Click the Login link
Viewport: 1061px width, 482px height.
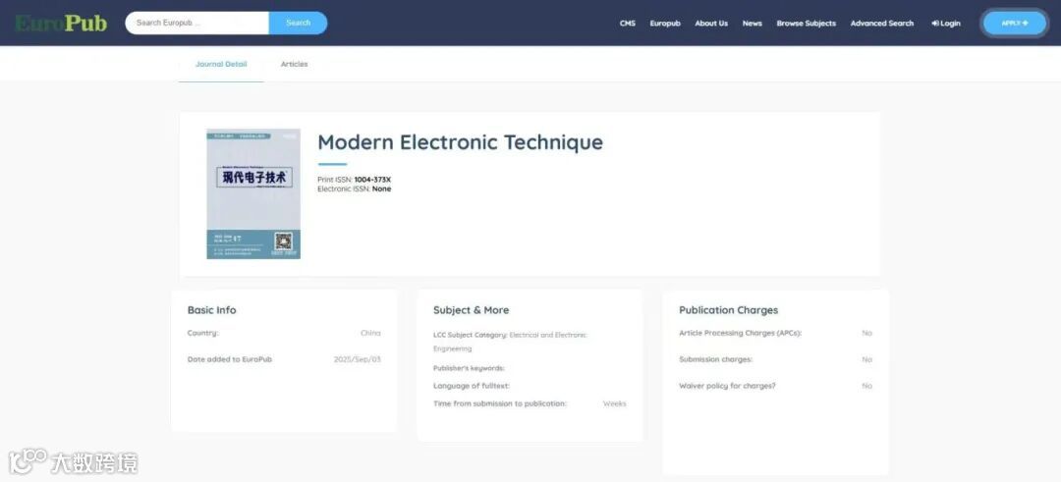[x=945, y=23]
